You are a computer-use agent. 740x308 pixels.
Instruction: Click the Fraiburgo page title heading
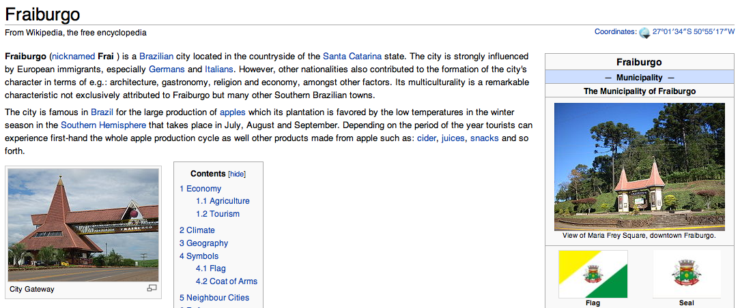pos(42,14)
